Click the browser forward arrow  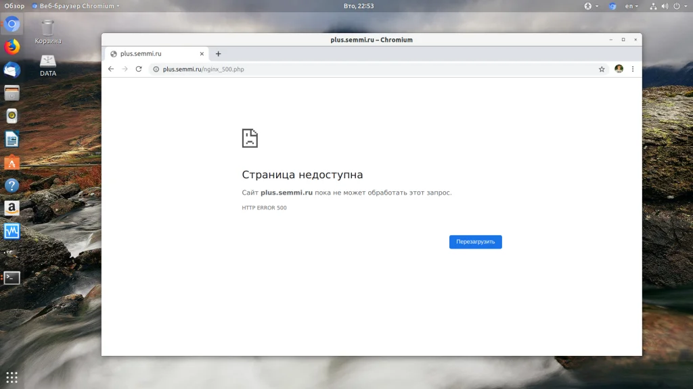[x=125, y=70]
